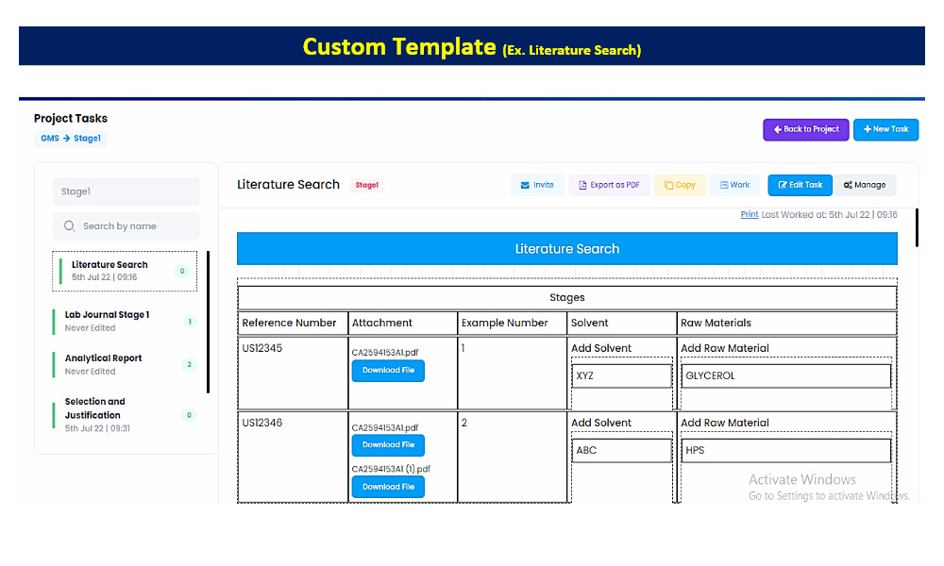
Task: Click the Back to Project button
Action: (805, 129)
